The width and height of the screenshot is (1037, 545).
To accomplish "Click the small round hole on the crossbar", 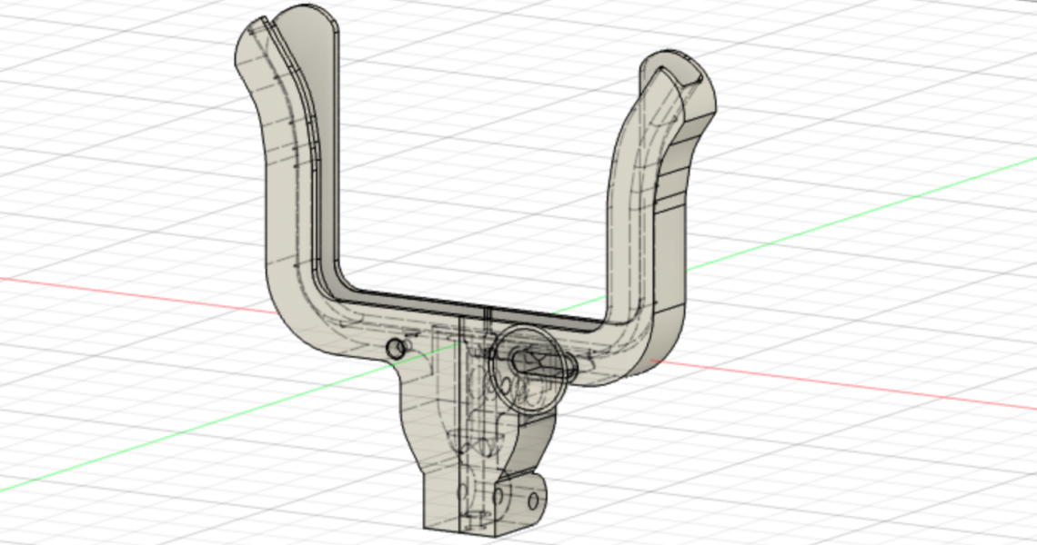I will (395, 348).
